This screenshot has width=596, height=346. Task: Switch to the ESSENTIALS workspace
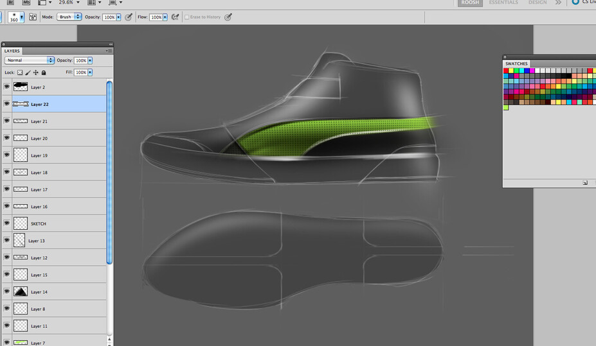tap(503, 3)
